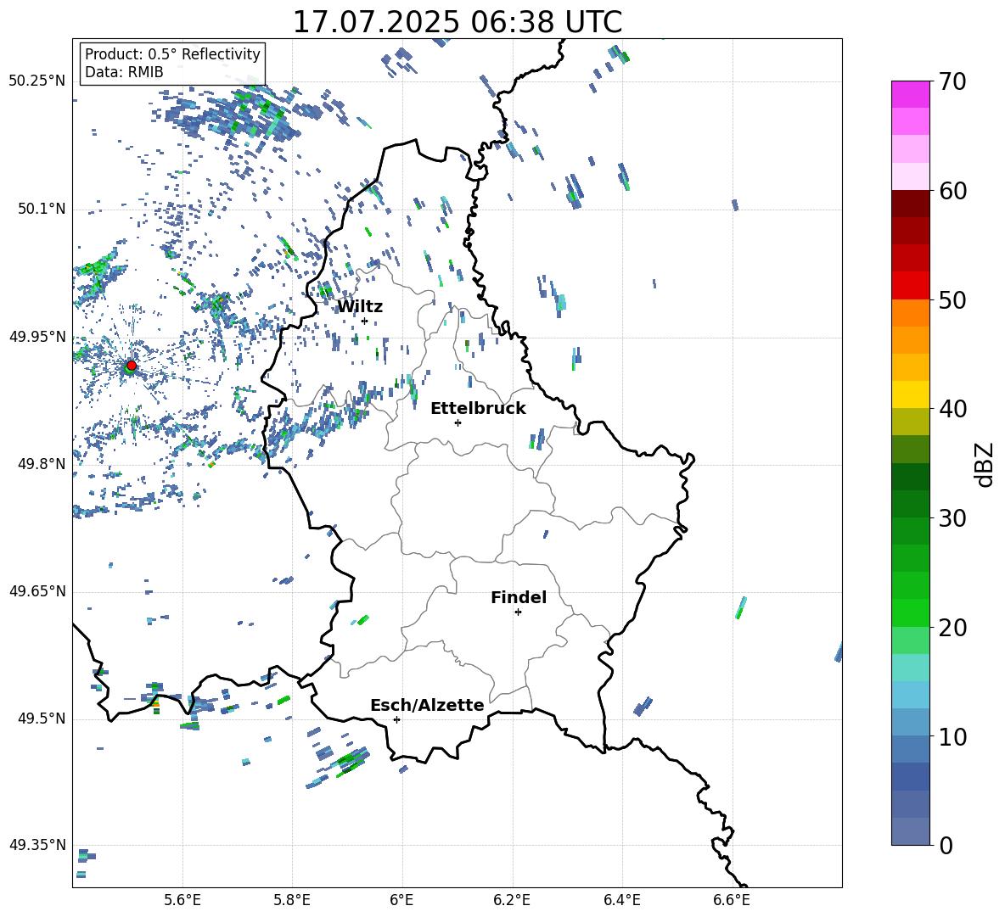Click the 49.65°N latitude label
The height and width of the screenshot is (917, 1005).
click(x=37, y=590)
